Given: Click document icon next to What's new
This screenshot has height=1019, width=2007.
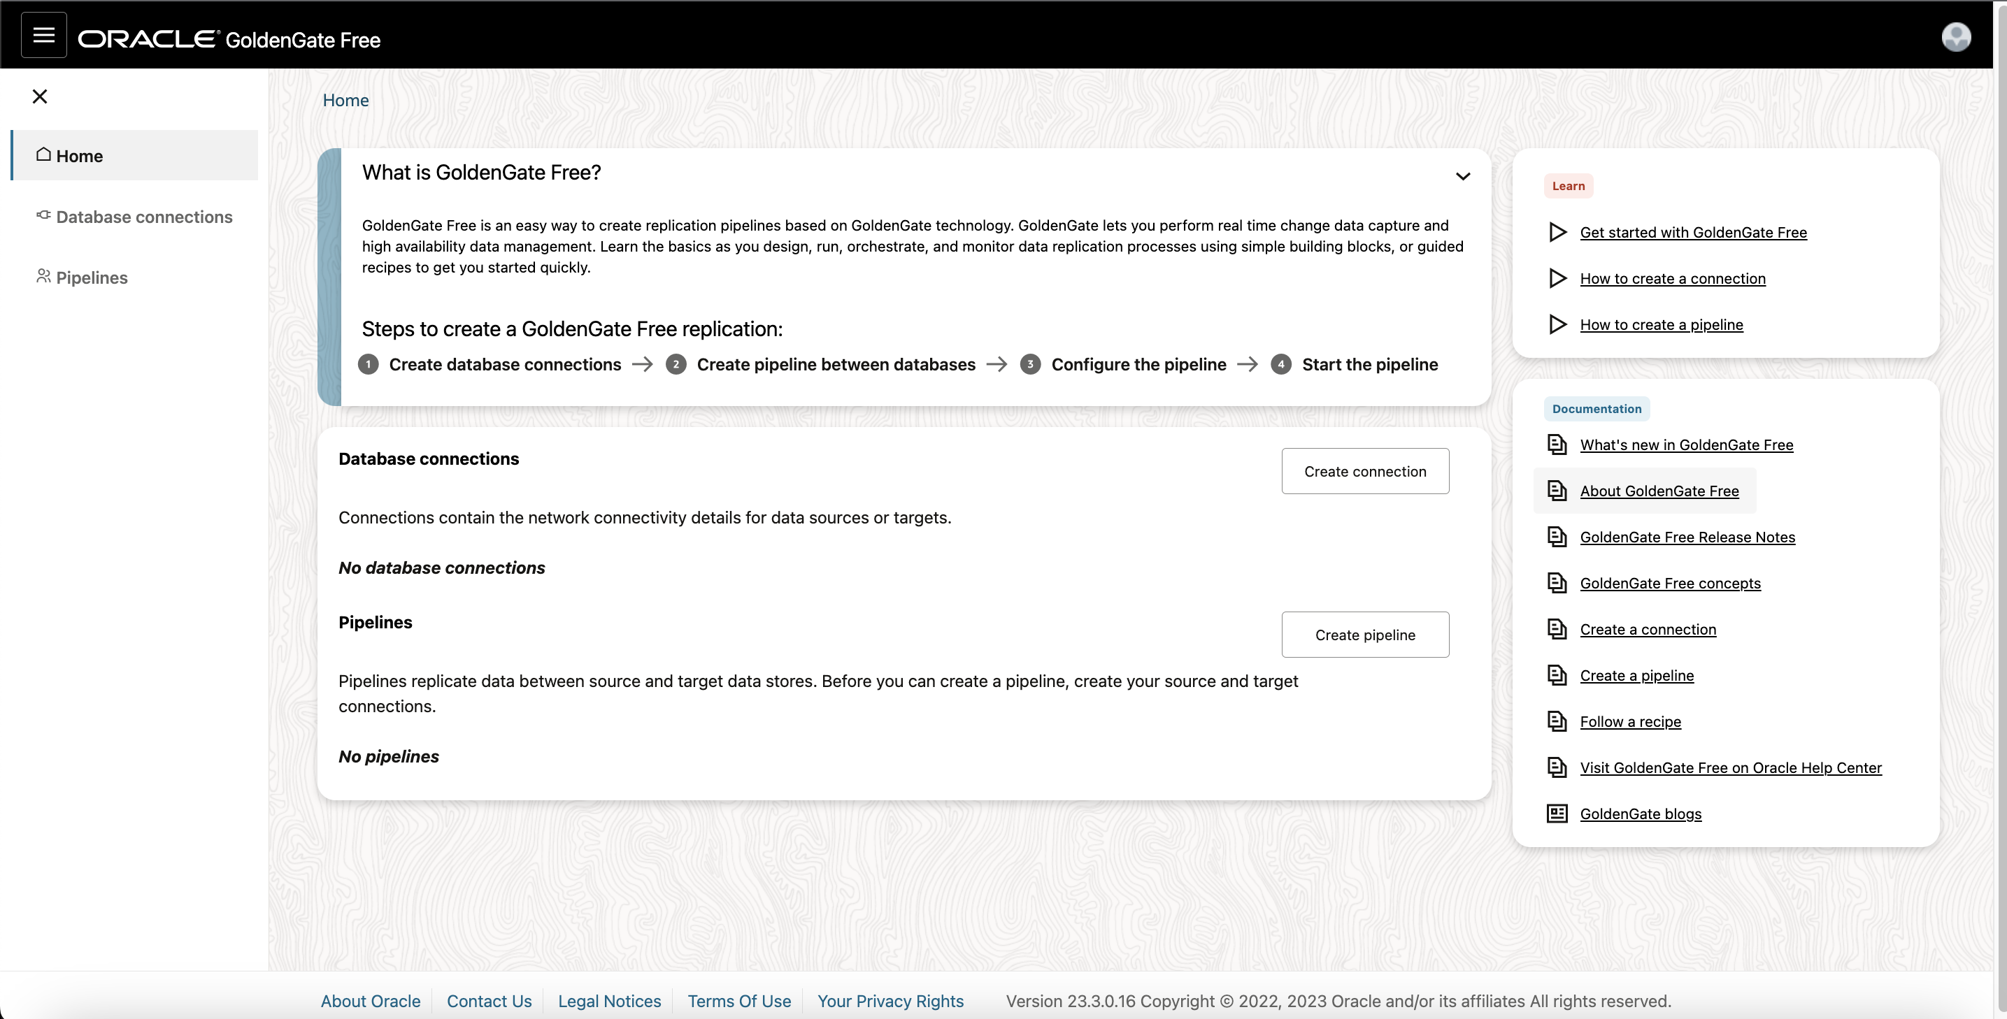Looking at the screenshot, I should tap(1556, 445).
